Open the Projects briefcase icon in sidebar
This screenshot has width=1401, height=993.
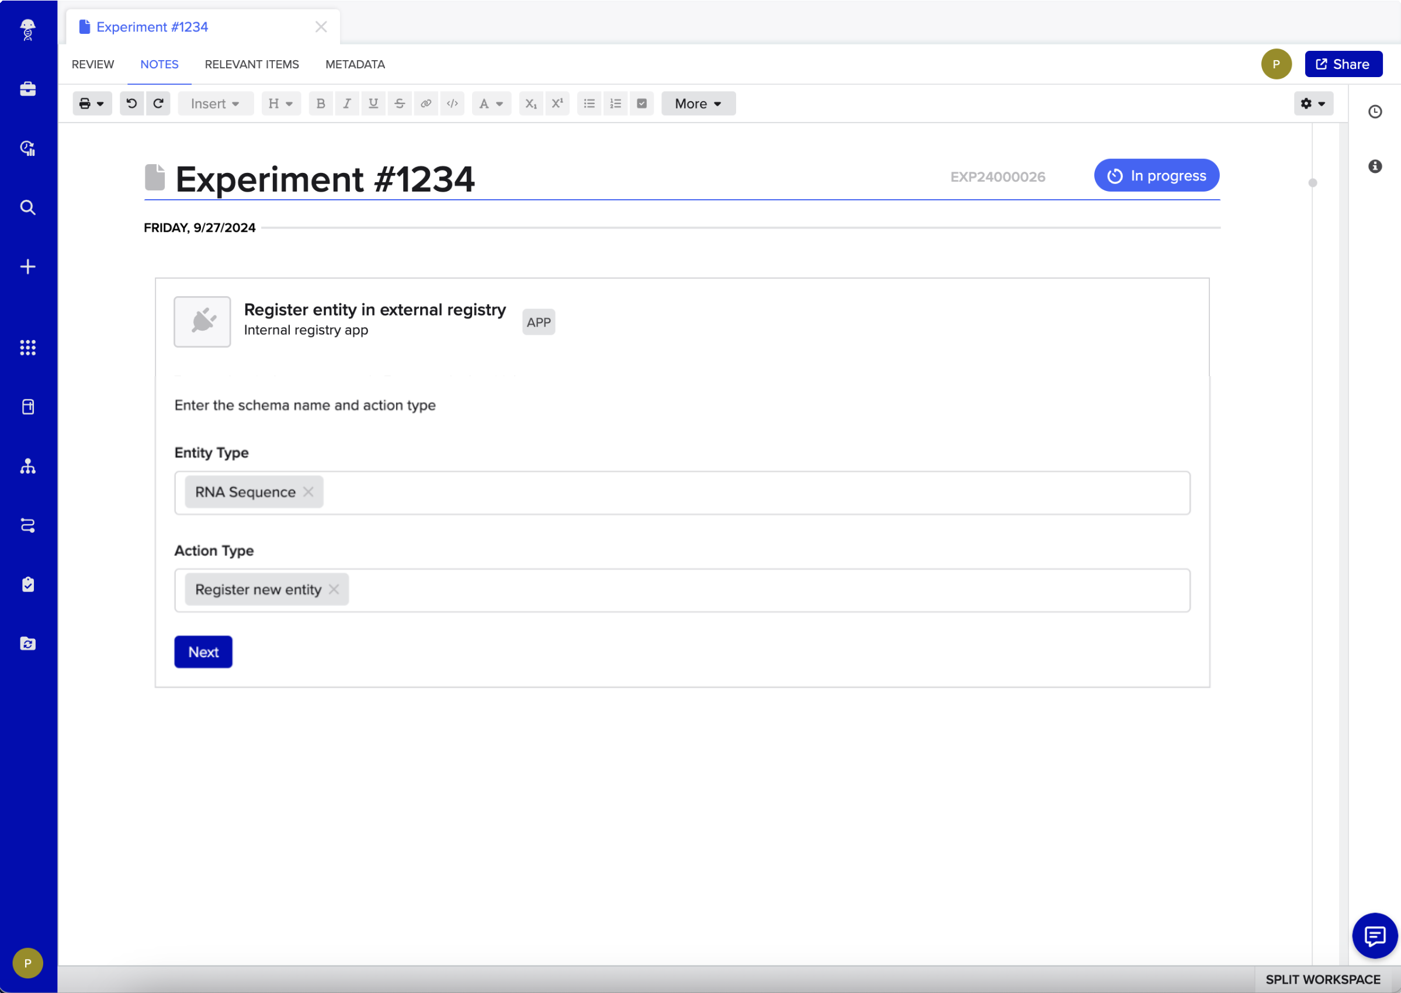[x=27, y=89]
